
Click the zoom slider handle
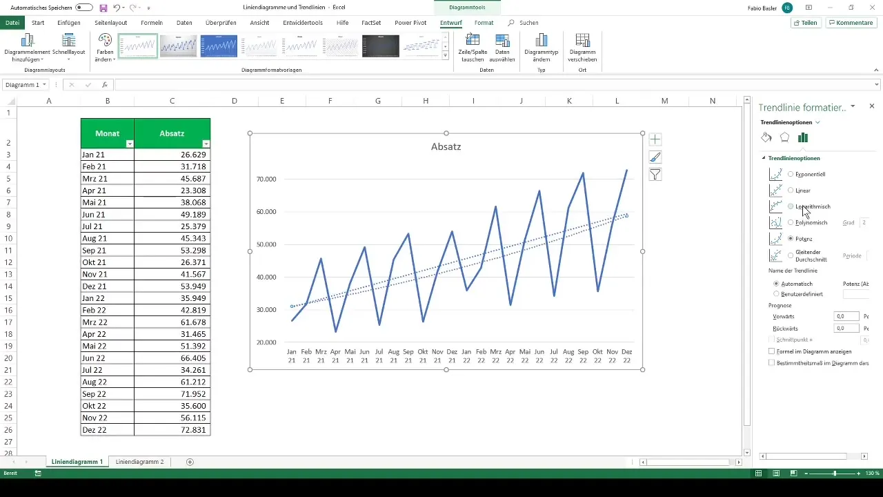coord(835,474)
